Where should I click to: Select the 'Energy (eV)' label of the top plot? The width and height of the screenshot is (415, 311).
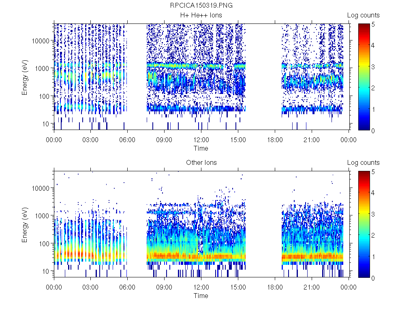tap(25, 77)
